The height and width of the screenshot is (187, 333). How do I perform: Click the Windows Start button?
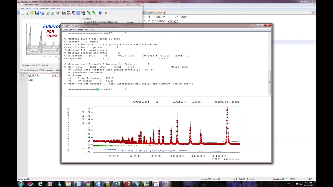click(x=21, y=184)
